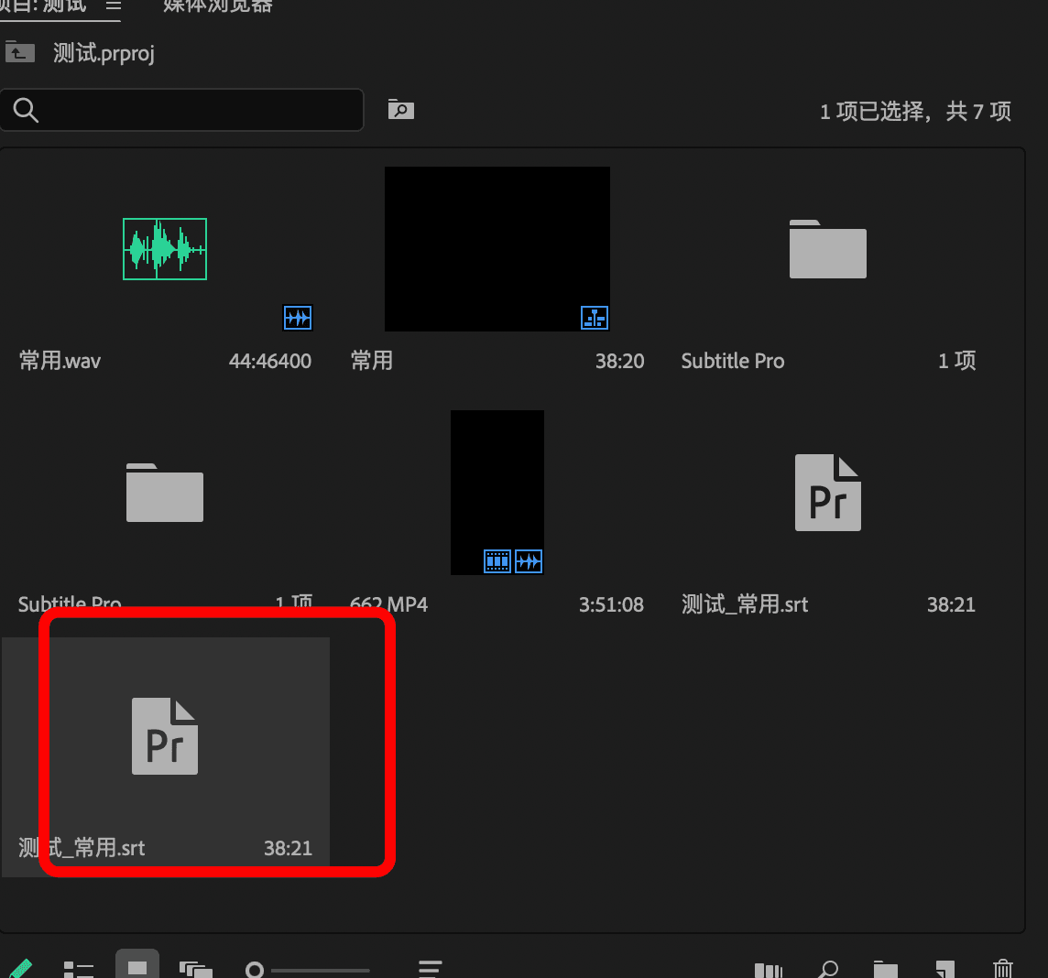
Task: Select the 常用 sequence thumbnail
Action: coord(497,249)
